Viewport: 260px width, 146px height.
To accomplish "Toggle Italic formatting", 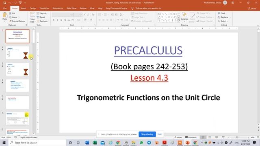I will pyautogui.click(x=57, y=20).
